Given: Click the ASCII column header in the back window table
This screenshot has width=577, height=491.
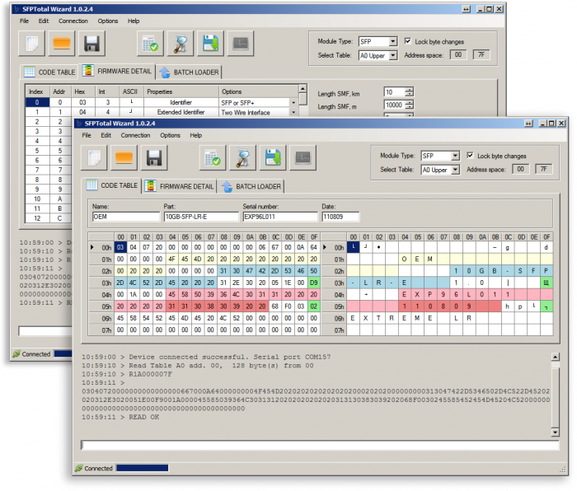Looking at the screenshot, I should point(130,91).
